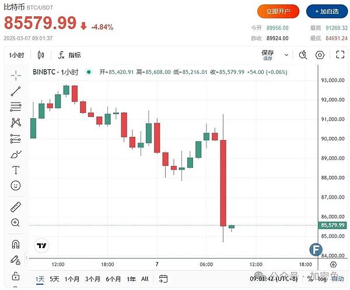Screen dimensions: 350x290
Task: Expand the 保存 layout dropdown
Action: click(x=285, y=55)
